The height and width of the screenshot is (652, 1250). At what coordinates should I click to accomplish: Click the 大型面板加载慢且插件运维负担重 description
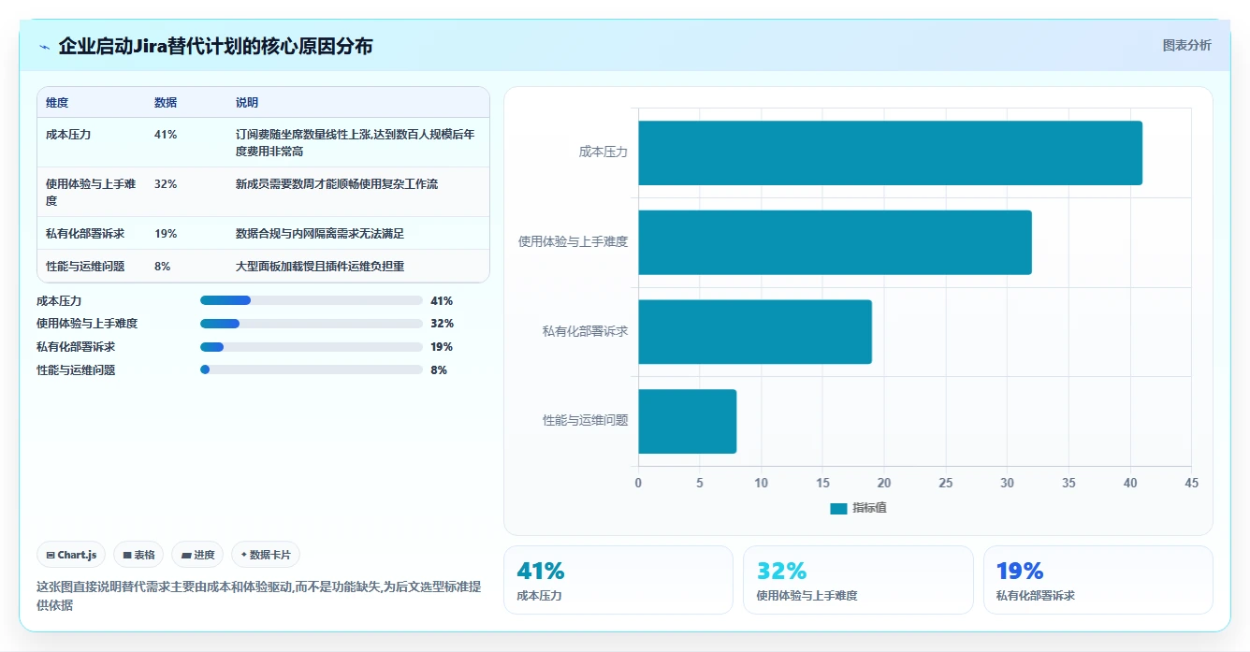tap(320, 267)
